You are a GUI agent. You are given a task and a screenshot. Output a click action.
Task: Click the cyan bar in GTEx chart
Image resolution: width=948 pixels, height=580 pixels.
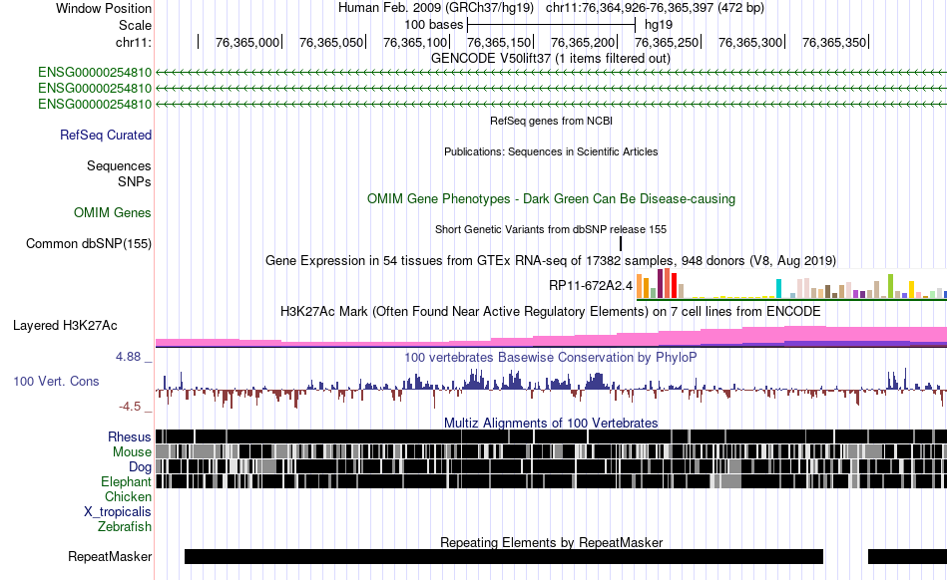(778, 288)
